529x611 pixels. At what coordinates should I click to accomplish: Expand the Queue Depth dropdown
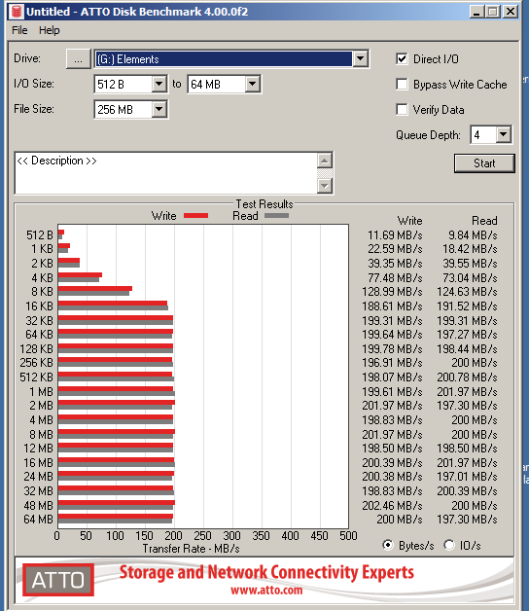[x=504, y=135]
